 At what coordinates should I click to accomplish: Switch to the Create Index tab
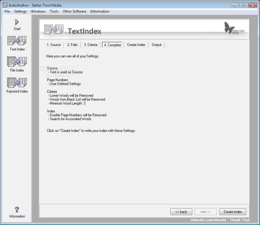(136, 45)
